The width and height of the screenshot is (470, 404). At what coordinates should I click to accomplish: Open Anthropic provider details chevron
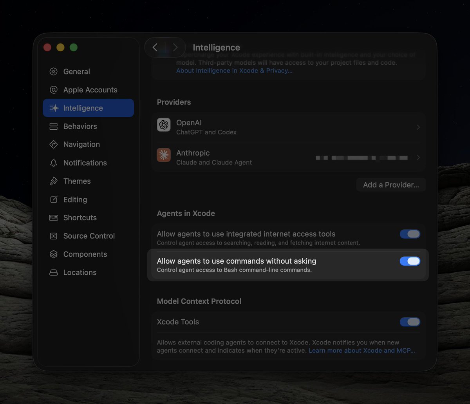[418, 158]
